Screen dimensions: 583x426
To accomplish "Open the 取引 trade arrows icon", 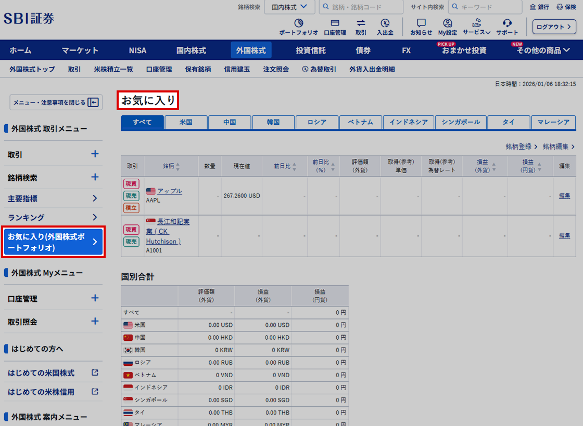I will click(361, 23).
